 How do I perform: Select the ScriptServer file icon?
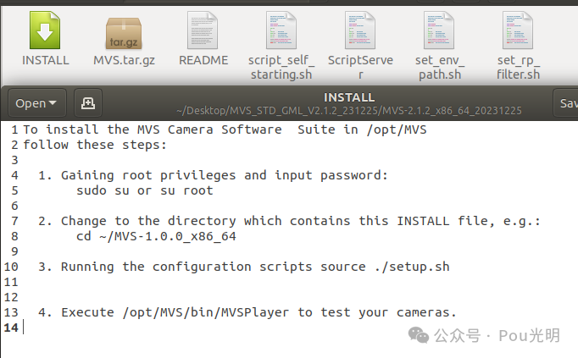tap(360, 30)
